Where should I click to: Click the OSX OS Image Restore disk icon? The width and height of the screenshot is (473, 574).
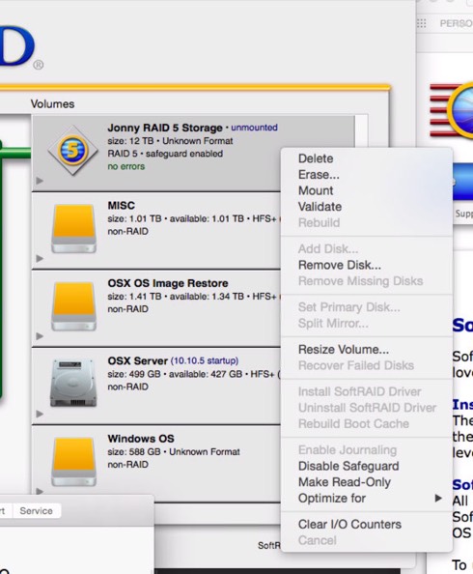point(73,306)
